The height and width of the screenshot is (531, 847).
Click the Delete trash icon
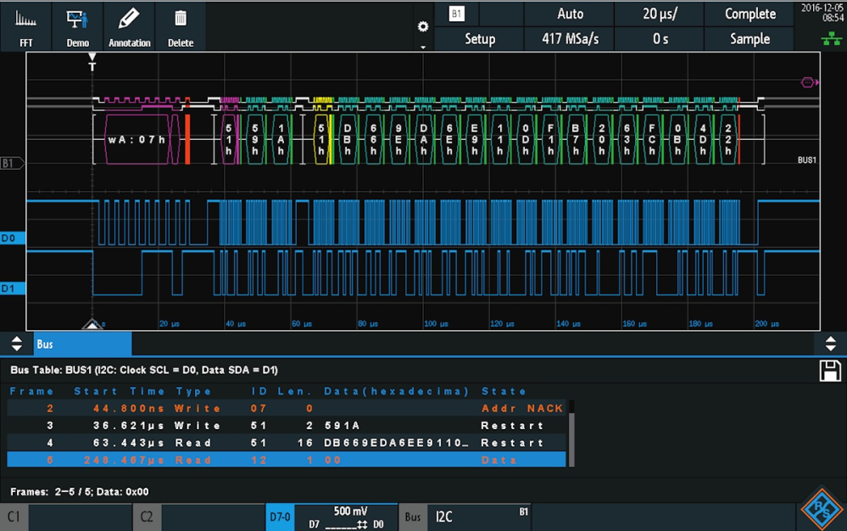(180, 26)
